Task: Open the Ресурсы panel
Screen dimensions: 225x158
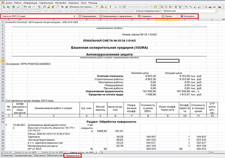Action: click(7, 11)
